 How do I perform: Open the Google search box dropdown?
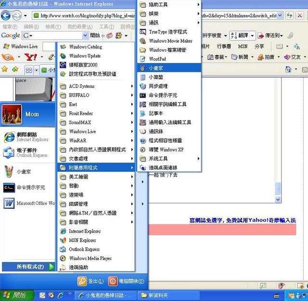coord(85,36)
